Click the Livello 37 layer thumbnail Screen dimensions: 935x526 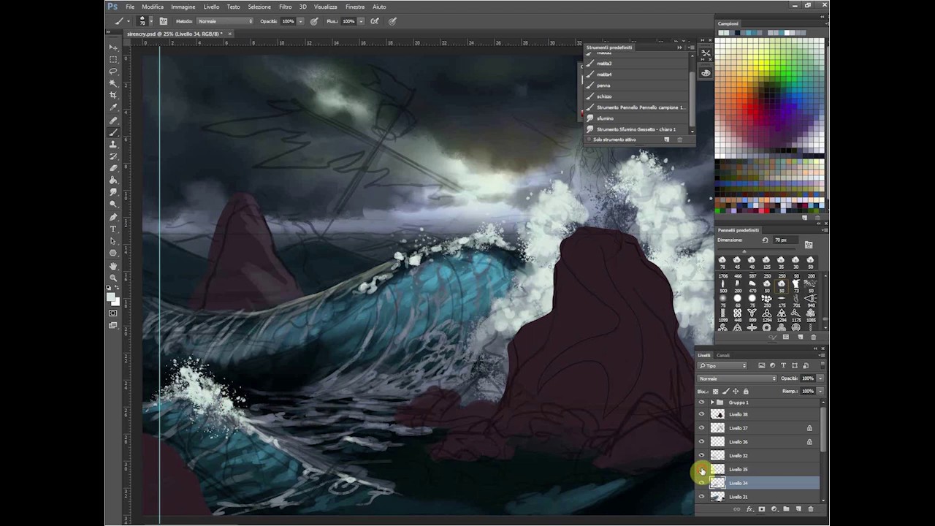click(717, 428)
